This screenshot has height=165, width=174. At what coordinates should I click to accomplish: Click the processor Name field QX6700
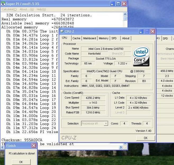click(106, 49)
